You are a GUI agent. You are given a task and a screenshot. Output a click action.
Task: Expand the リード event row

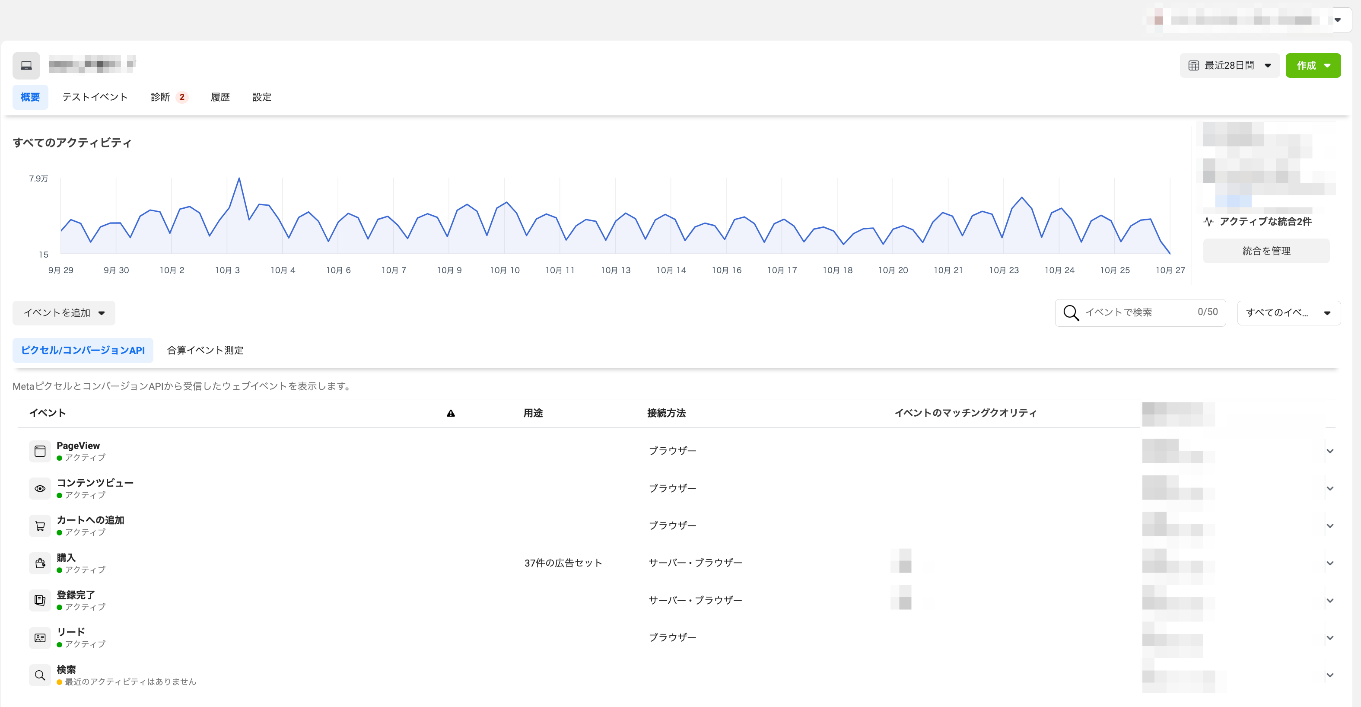pyautogui.click(x=1330, y=638)
